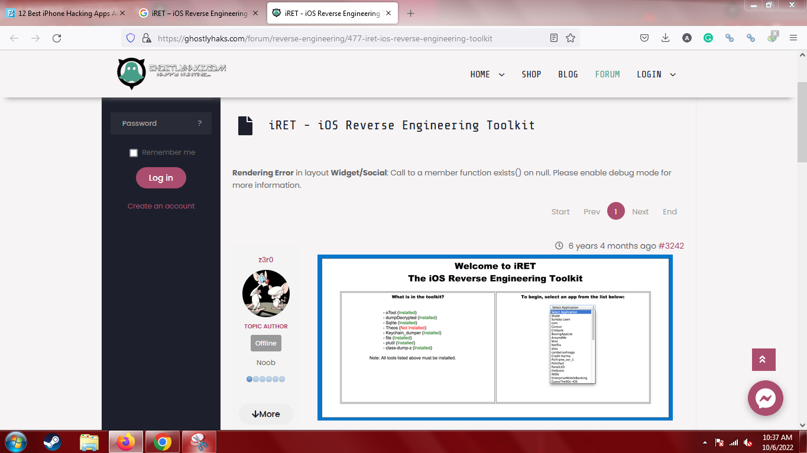This screenshot has height=453, width=807.
Task: Click the Create an account link
Action: coord(161,206)
